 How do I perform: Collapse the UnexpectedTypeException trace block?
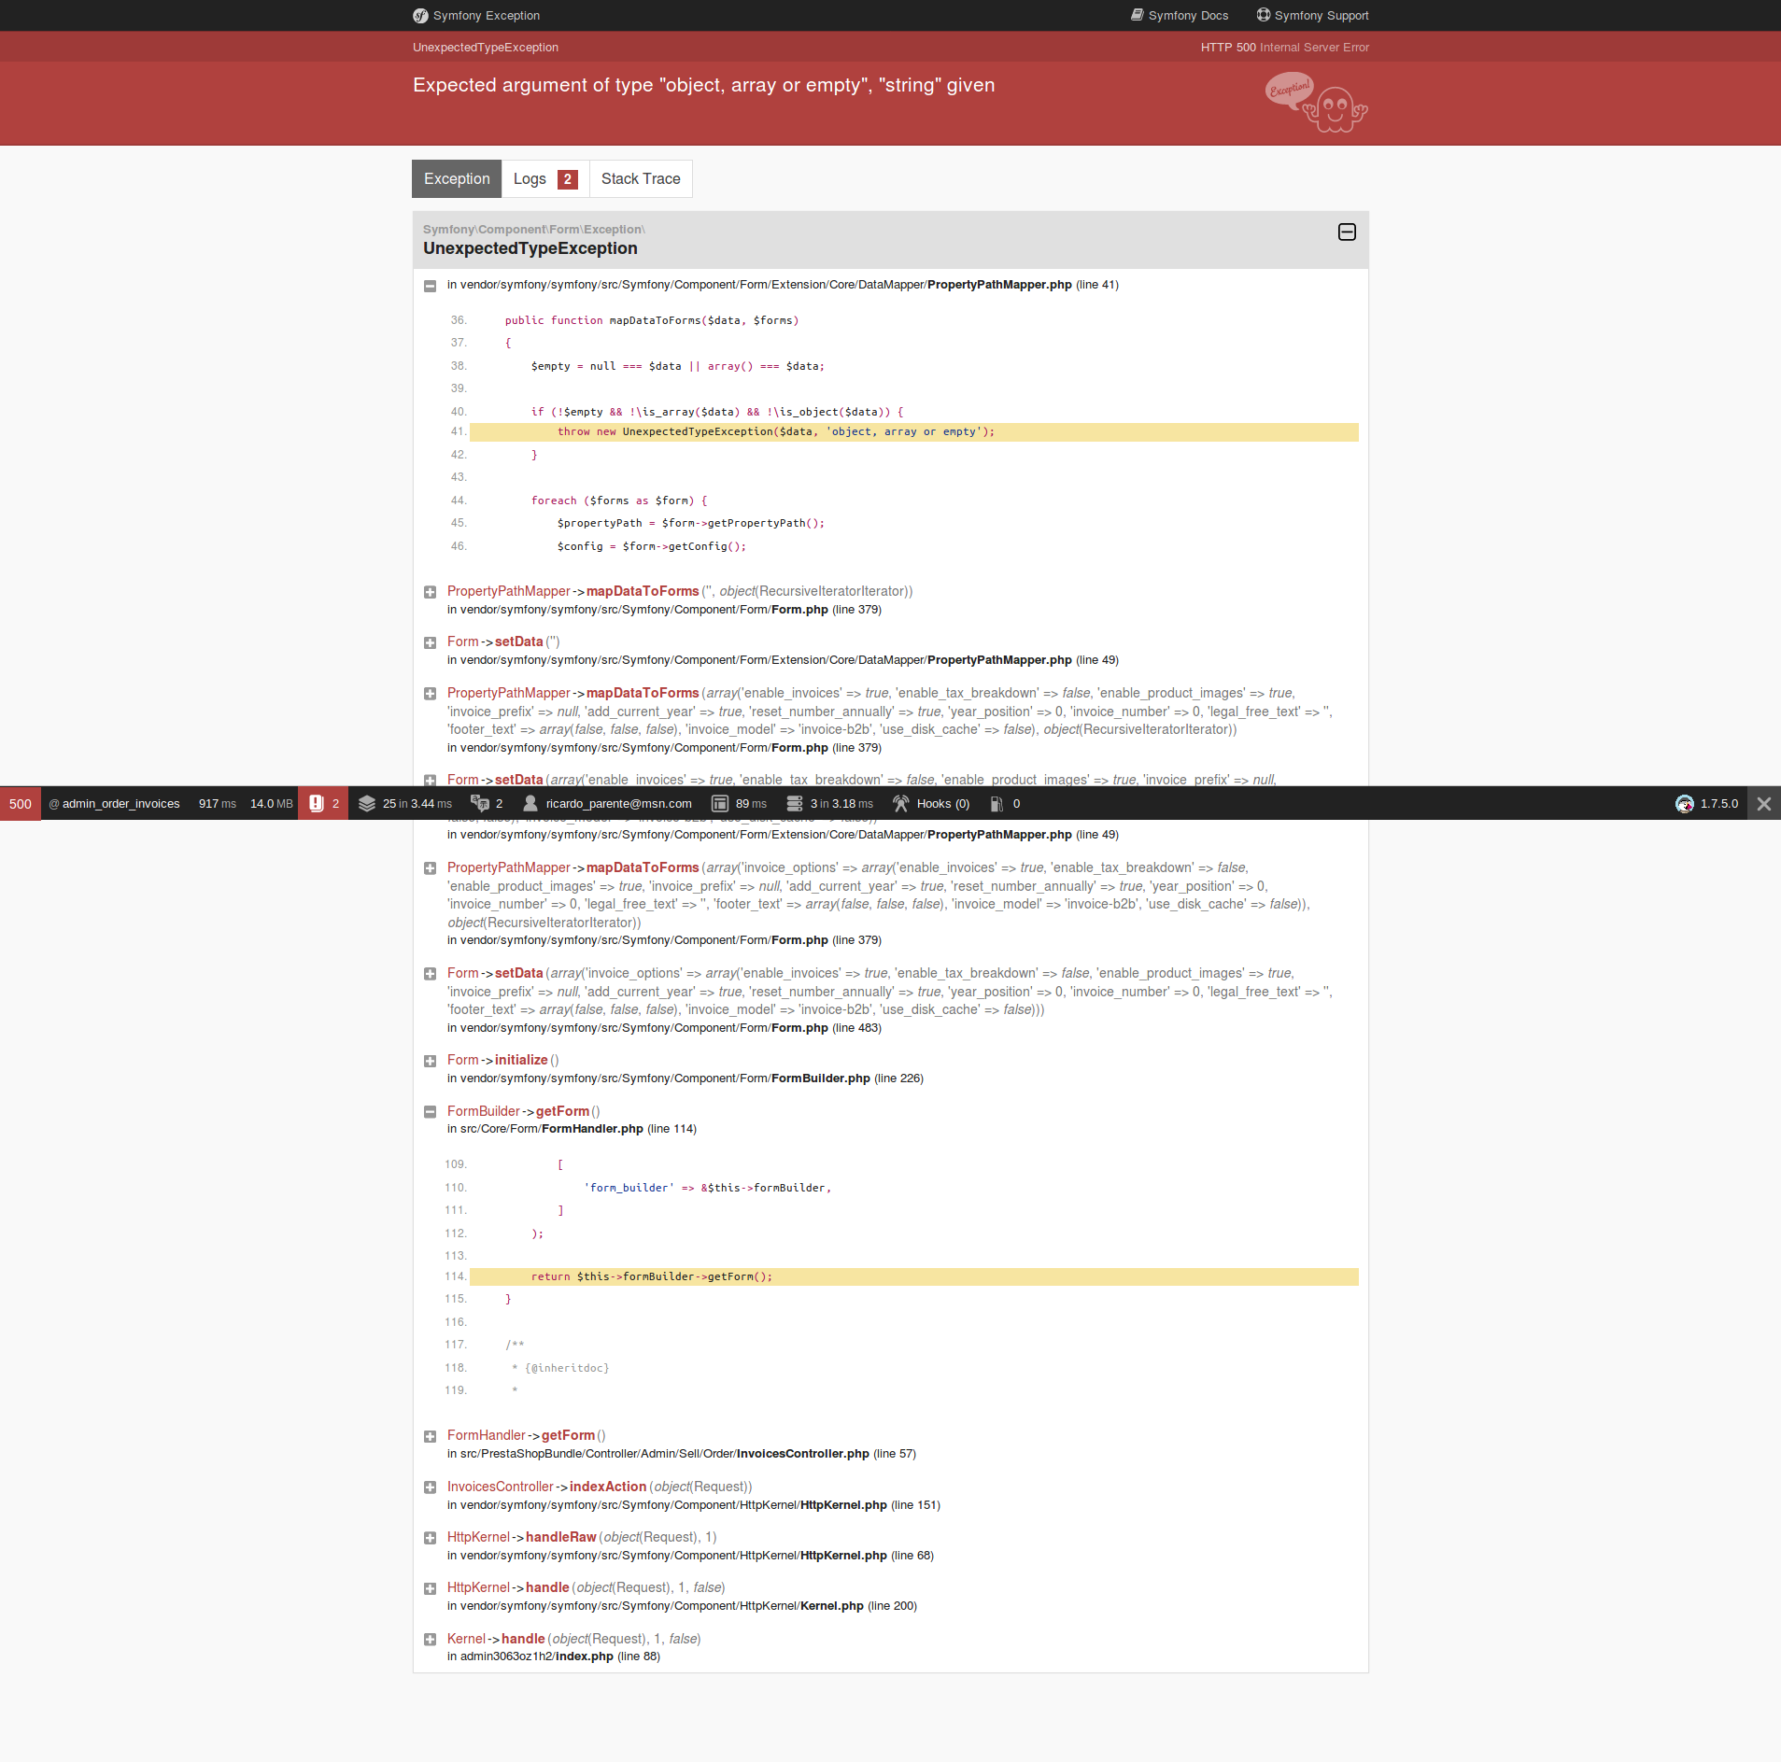[x=1346, y=232]
